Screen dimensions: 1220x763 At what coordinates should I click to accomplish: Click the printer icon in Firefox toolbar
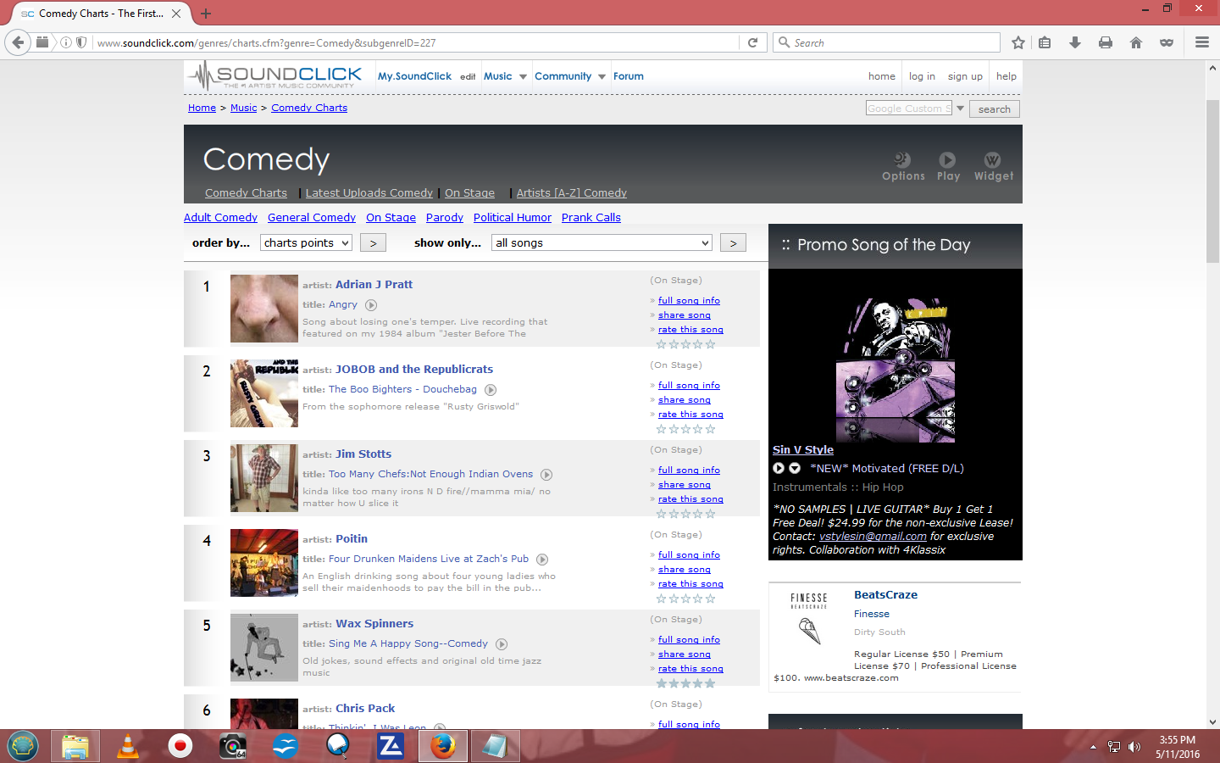point(1106,42)
